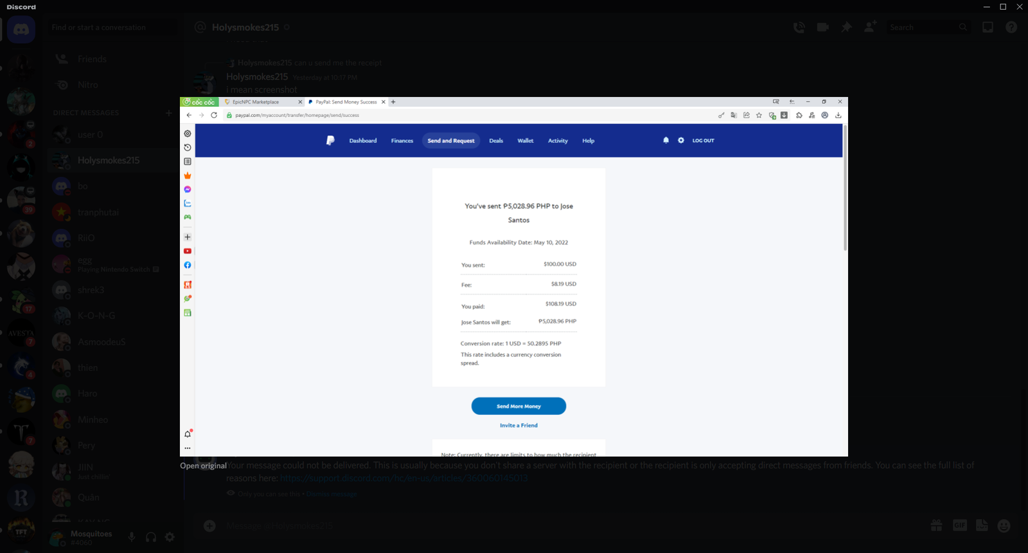Click PayPal page scrollbar in screenshot

(845, 188)
